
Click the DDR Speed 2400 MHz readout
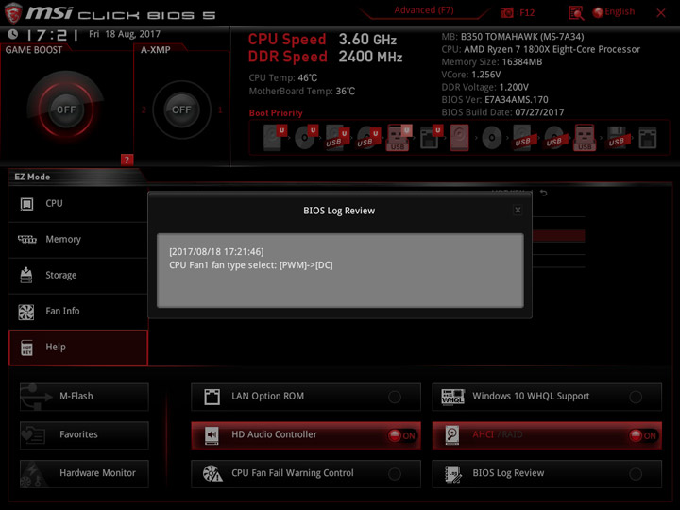pos(325,57)
